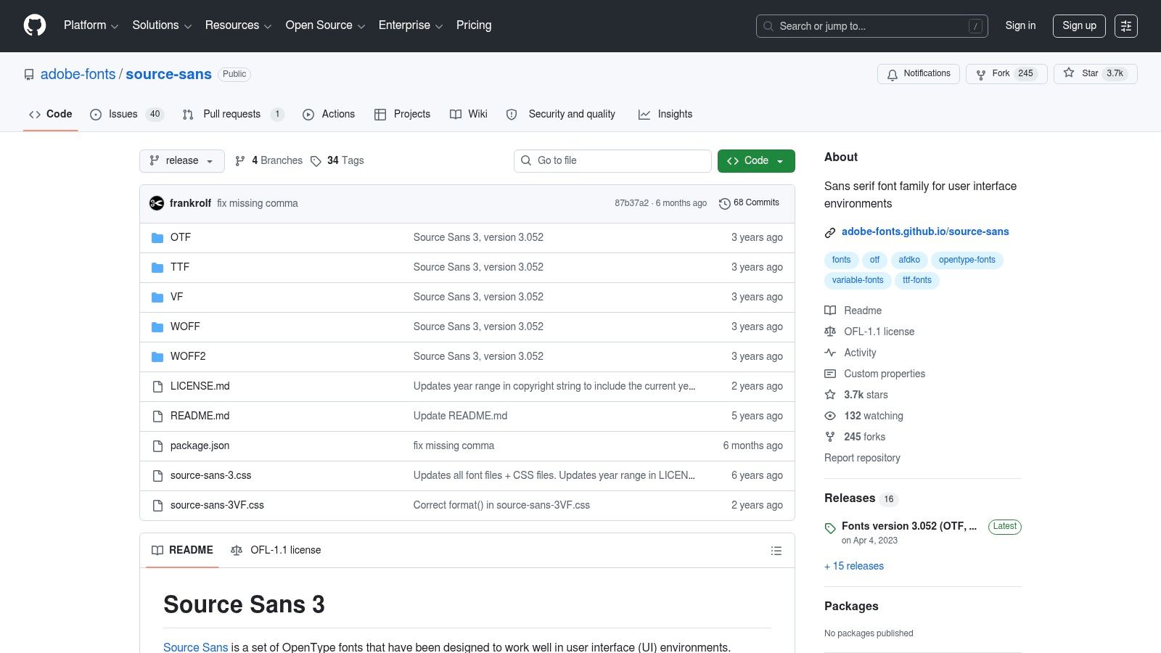View the 68 Commits history
1161x653 pixels.
tap(749, 203)
